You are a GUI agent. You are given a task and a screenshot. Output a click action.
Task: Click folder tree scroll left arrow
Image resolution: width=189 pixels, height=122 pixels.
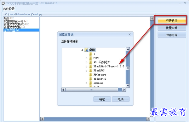63,90
